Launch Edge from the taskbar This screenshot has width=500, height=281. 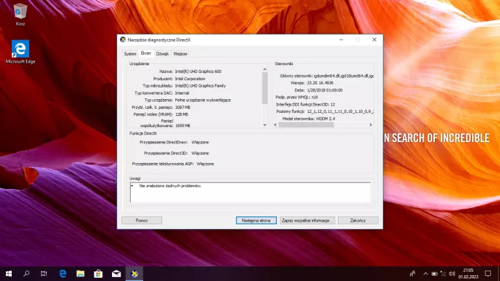click(x=62, y=274)
